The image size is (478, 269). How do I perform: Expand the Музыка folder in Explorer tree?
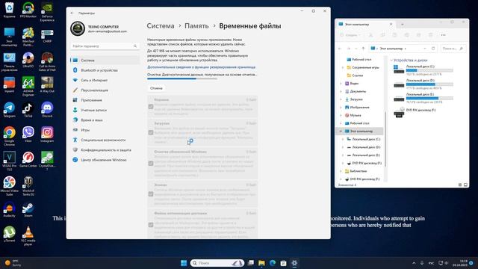pyautogui.click(x=341, y=115)
